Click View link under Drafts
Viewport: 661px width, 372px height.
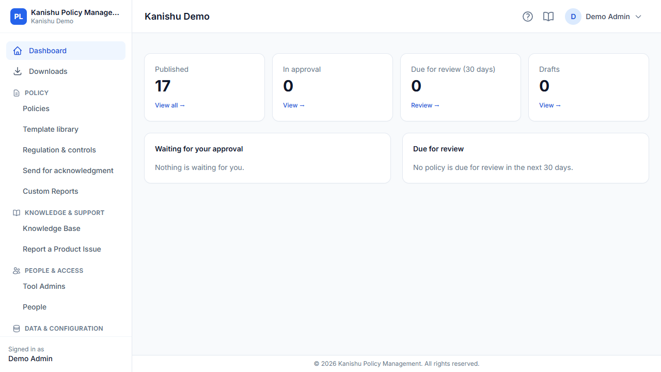coord(550,105)
